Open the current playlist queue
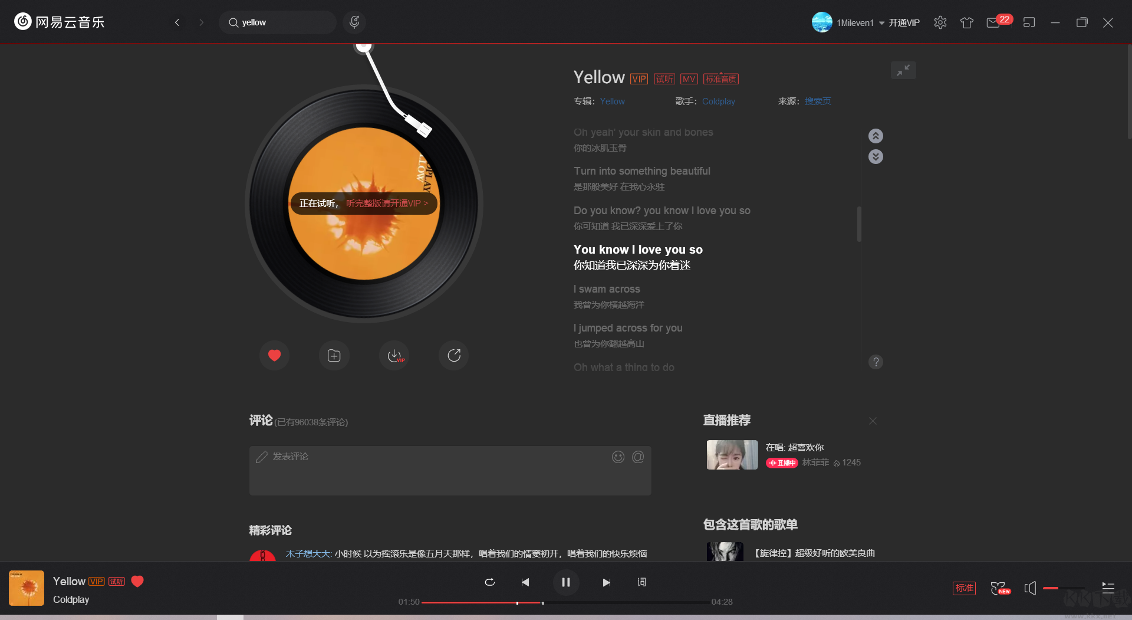The height and width of the screenshot is (620, 1132). coord(1108,588)
